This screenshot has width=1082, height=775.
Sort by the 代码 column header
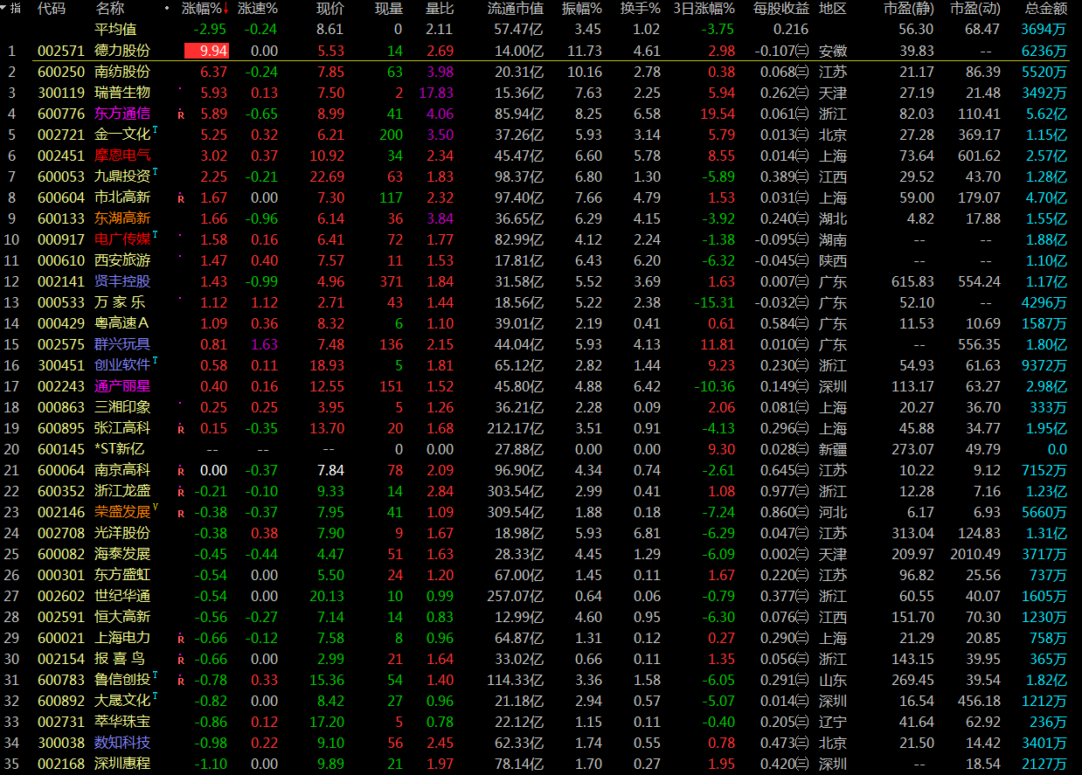coord(52,9)
